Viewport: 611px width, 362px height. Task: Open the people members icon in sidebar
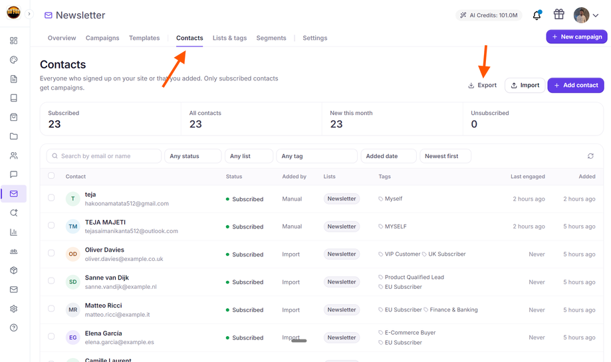click(x=14, y=155)
